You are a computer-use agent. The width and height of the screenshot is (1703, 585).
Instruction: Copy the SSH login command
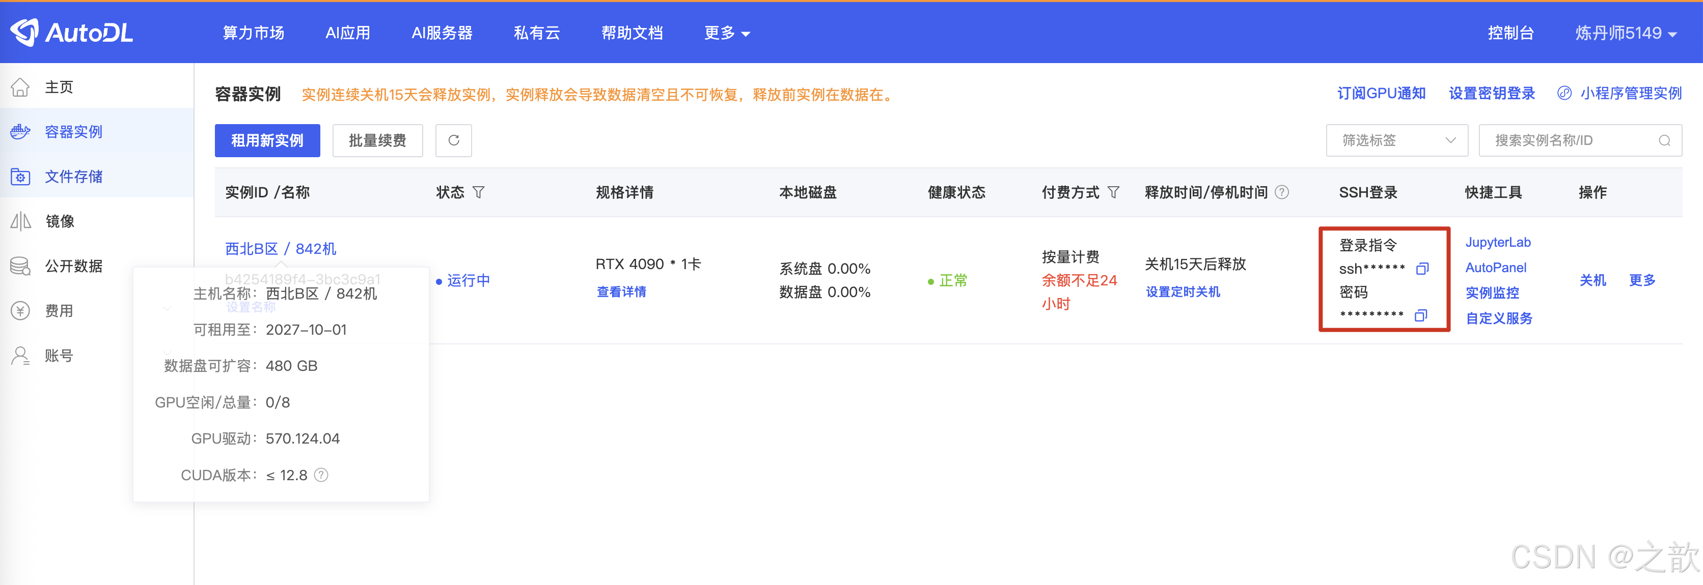[x=1422, y=269]
